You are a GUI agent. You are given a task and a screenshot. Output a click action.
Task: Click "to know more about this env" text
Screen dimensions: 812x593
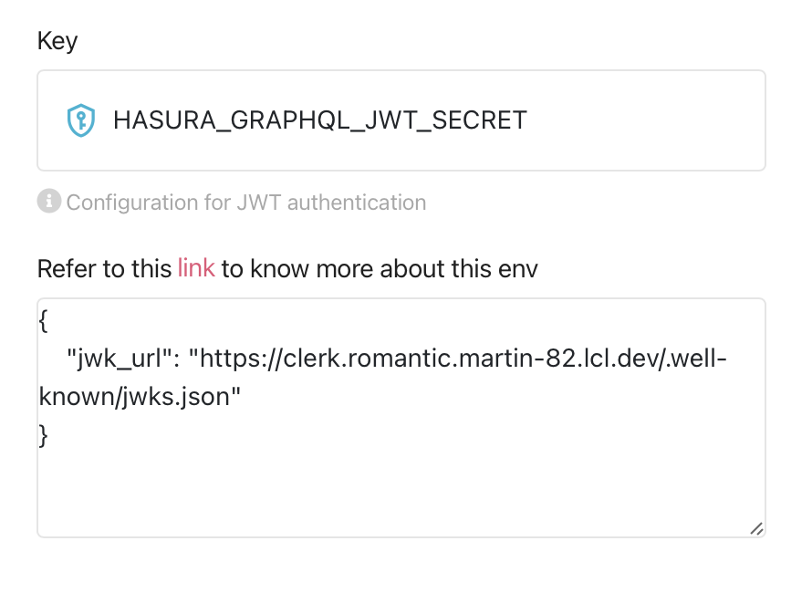tap(380, 269)
